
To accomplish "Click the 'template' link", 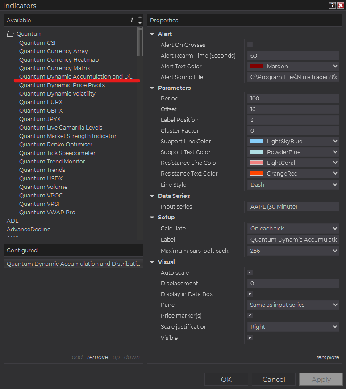I will [x=328, y=357].
